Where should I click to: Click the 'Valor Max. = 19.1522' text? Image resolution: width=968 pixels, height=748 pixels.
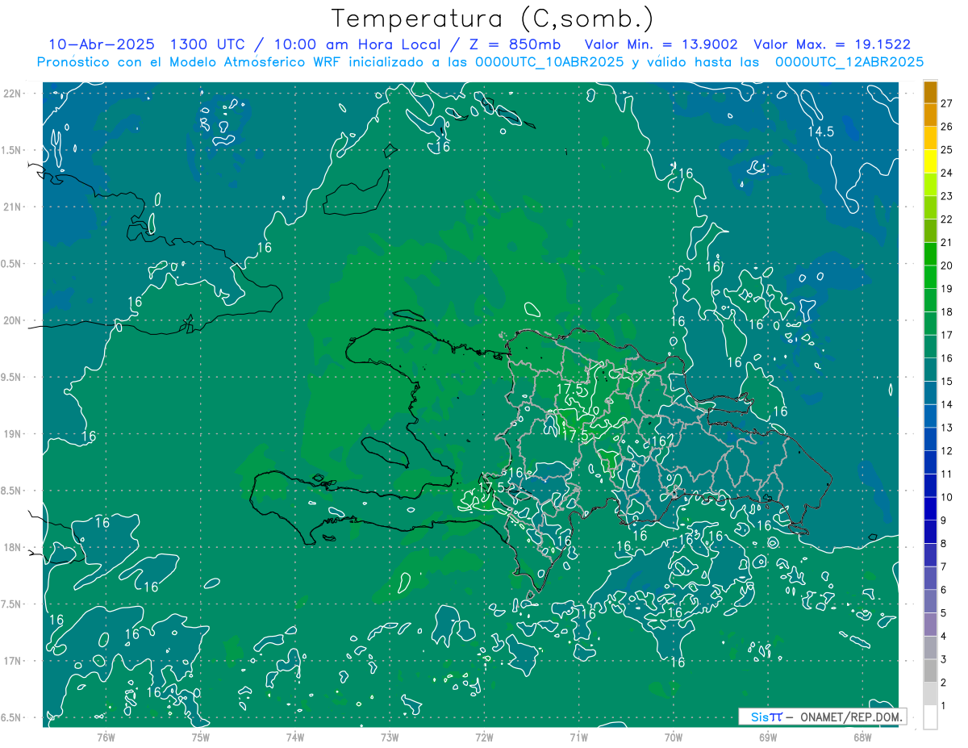point(832,44)
